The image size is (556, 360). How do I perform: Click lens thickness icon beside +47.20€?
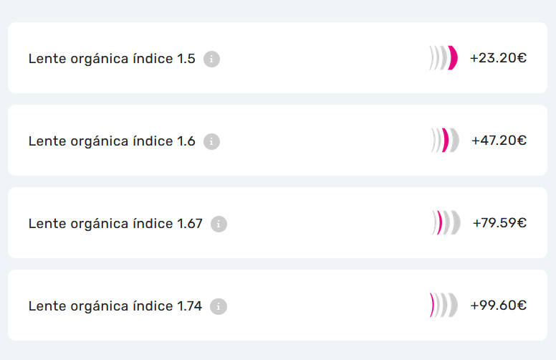coord(445,141)
